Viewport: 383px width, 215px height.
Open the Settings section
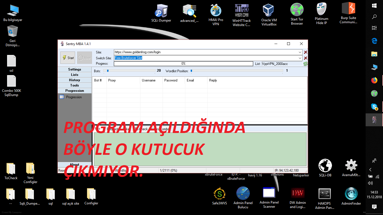click(x=75, y=69)
